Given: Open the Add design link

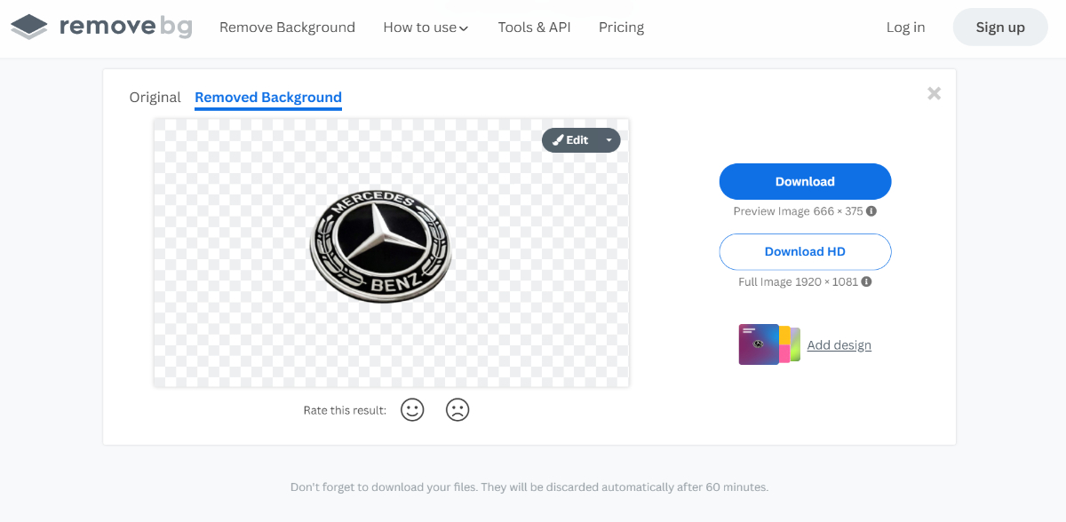Looking at the screenshot, I should click(x=839, y=345).
